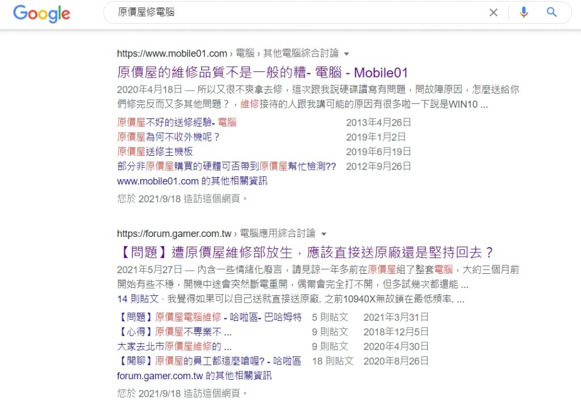Click the 18 則貼文 count text
The height and width of the screenshot is (416, 581).
332,361
